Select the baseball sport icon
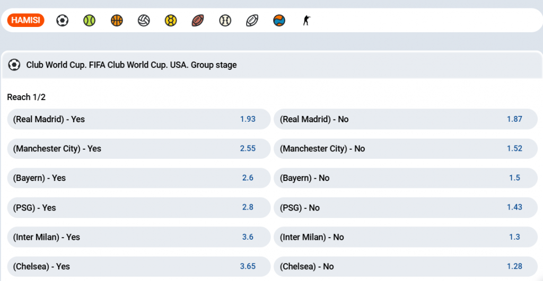Screen dimensions: 543x281 pos(225,21)
